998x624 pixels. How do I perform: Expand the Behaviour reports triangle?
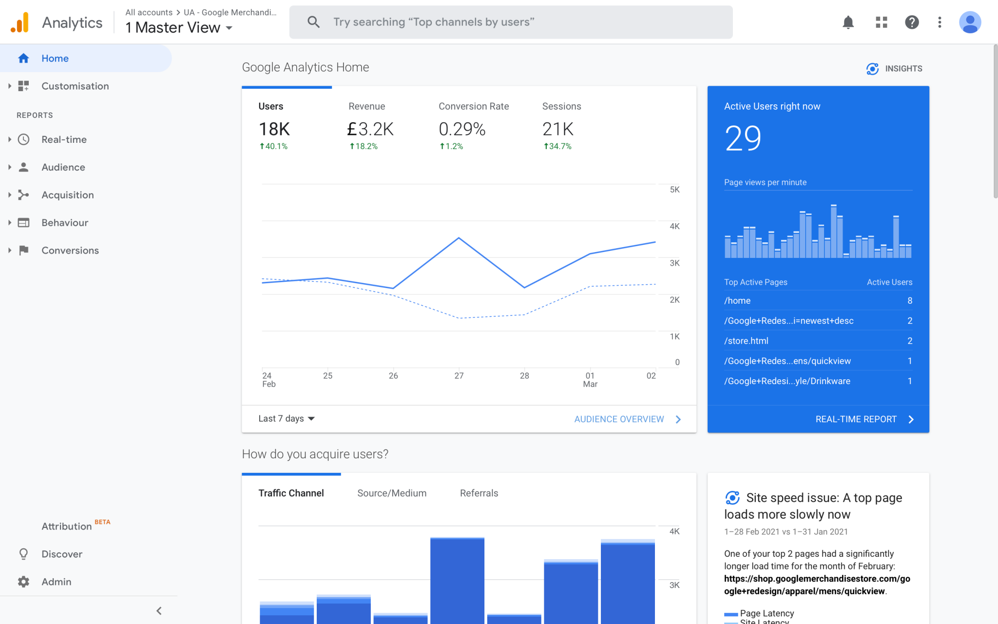[x=9, y=223]
